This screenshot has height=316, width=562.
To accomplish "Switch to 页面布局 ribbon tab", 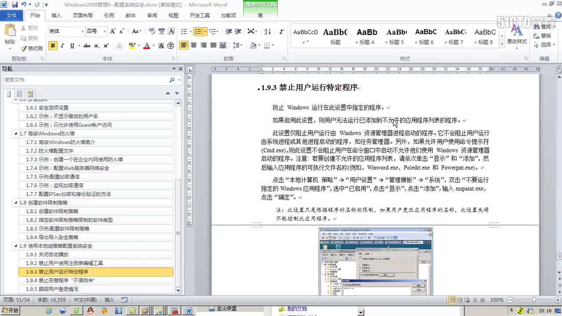I will pos(83,15).
